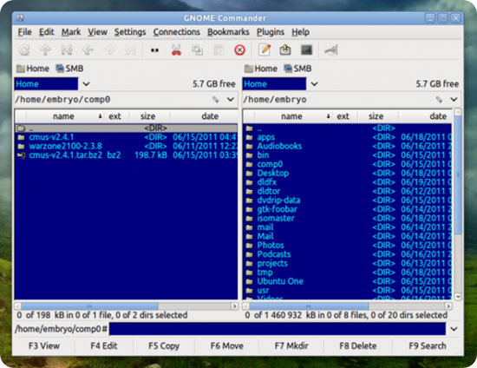Screen dimensions: 477x368
Task: Click F3 View button
Action: click(44, 345)
